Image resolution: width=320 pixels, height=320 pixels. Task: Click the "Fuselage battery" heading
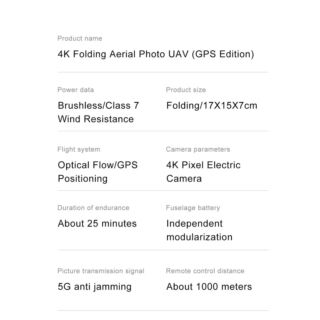point(193,208)
